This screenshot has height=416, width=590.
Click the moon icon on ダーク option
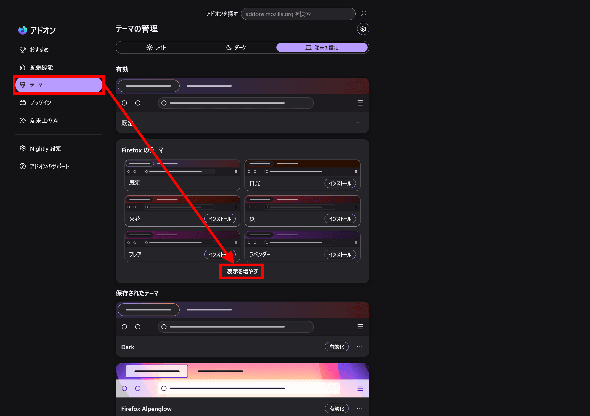[229, 48]
